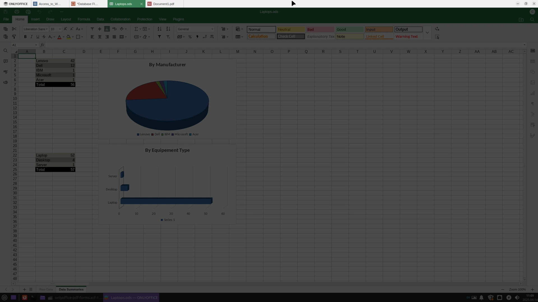Screen dimensions: 538x302
Task: Click the Cut scissors icon
Action: 14,29
